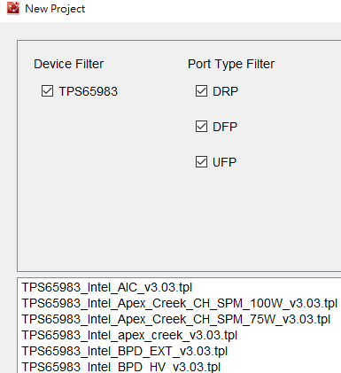Disable the DRP port type checkbox
The image size is (341, 373).
(x=201, y=91)
